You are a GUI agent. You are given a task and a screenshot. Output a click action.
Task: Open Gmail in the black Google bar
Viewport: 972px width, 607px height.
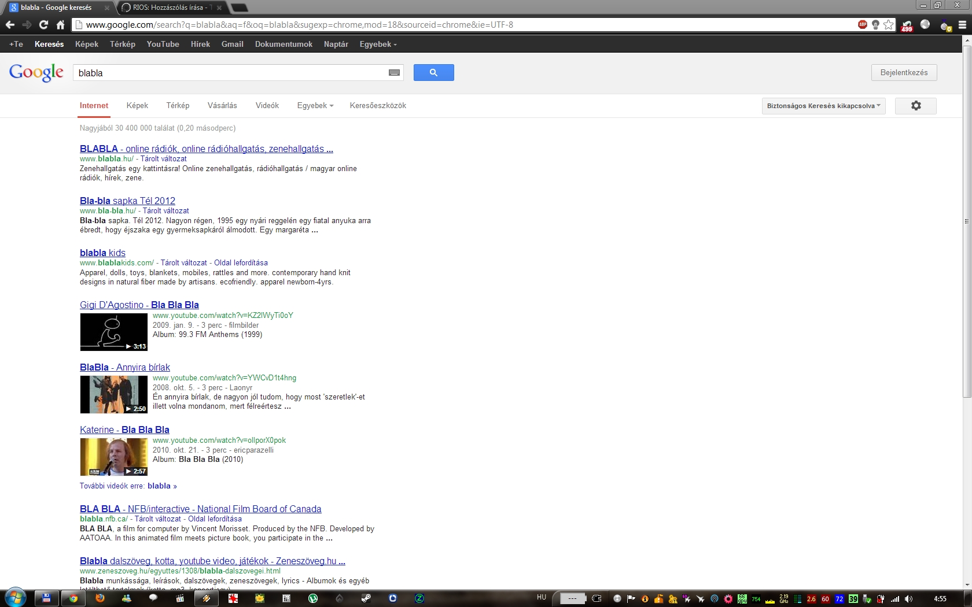(232, 44)
